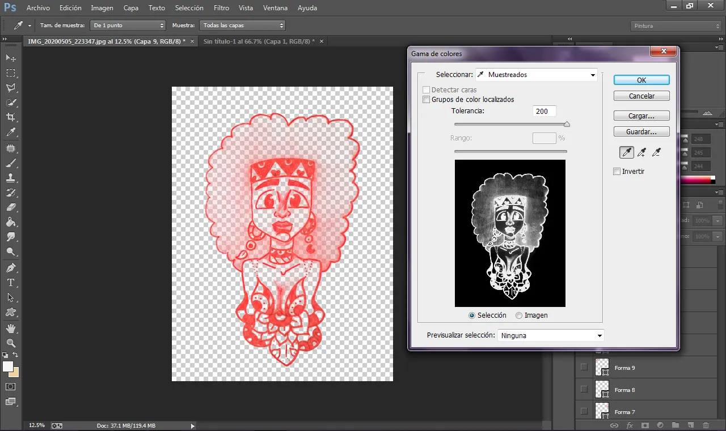Click the Detectar caras checkbox
The width and height of the screenshot is (726, 431).
coord(427,90)
